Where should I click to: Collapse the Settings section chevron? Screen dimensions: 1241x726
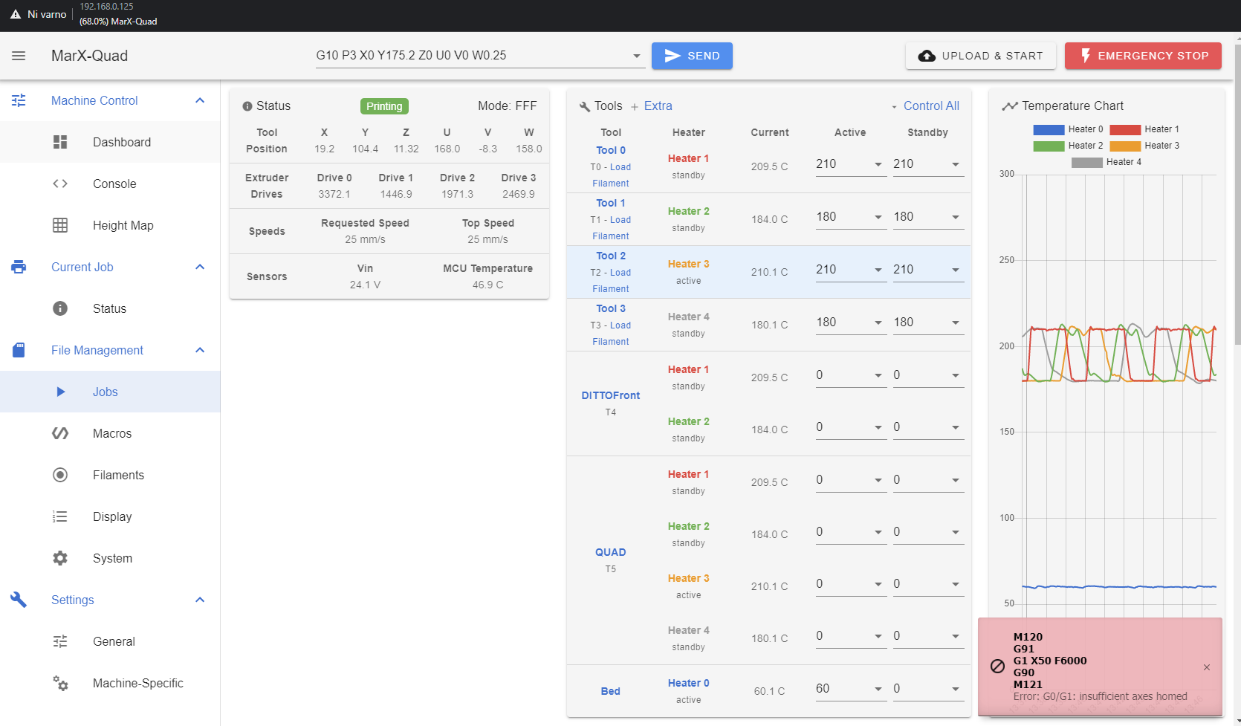pos(200,600)
